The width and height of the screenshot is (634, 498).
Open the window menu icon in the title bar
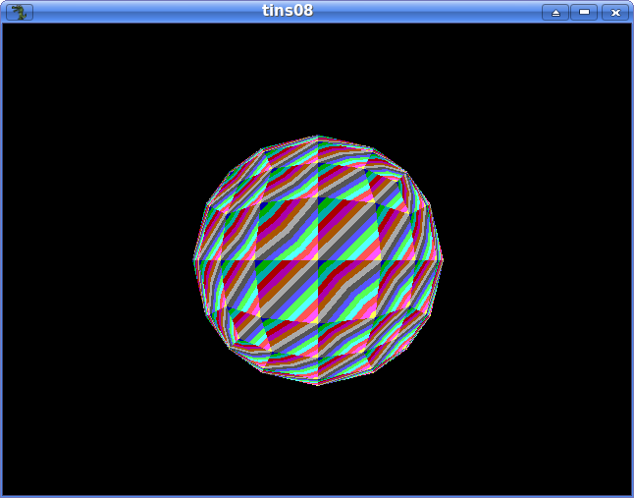[20, 12]
